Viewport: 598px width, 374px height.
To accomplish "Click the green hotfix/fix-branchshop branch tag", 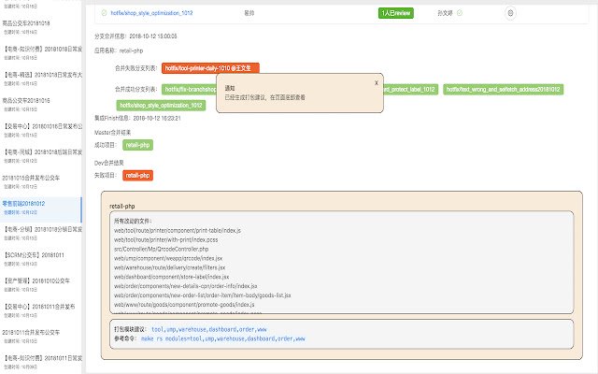I will click(189, 90).
